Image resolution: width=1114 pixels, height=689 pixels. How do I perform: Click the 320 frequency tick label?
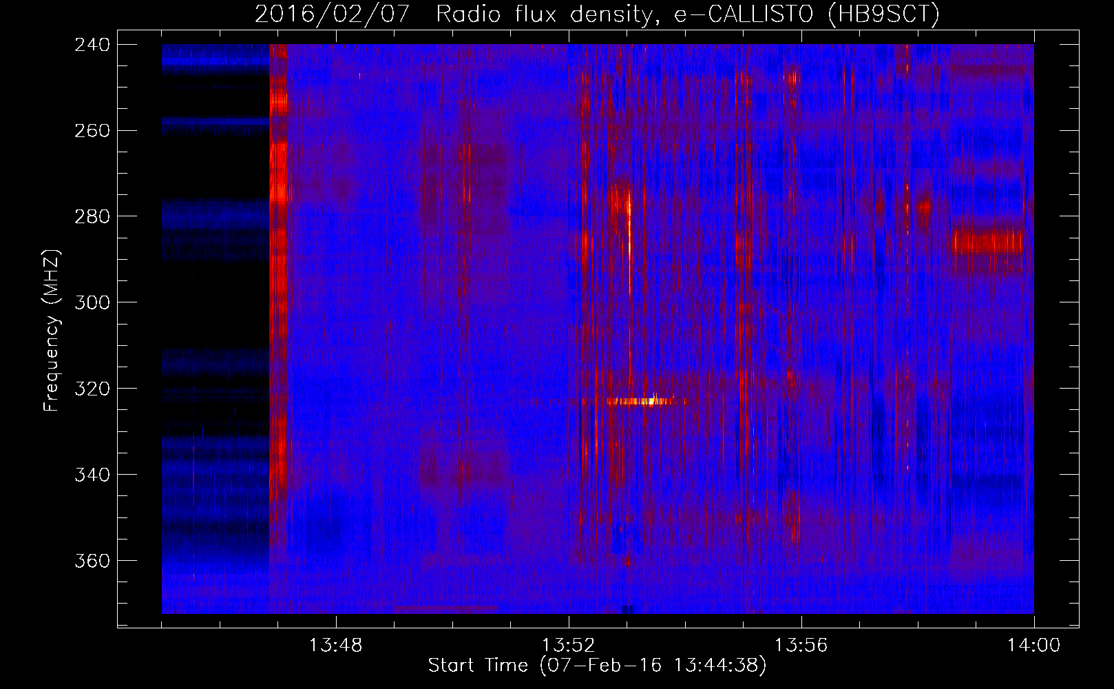coord(92,389)
